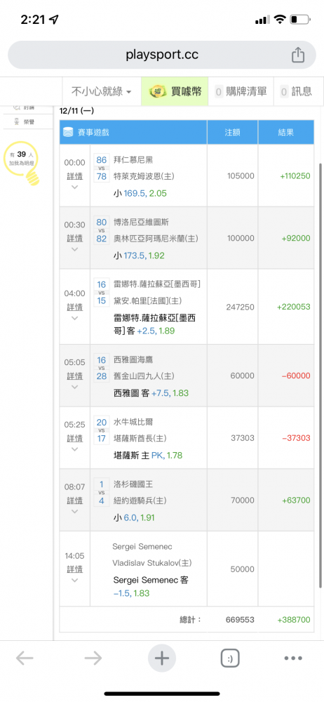Viewport: 324px width, 702px height.
Task: Tap the playsport.cc address bar
Action: (x=162, y=55)
